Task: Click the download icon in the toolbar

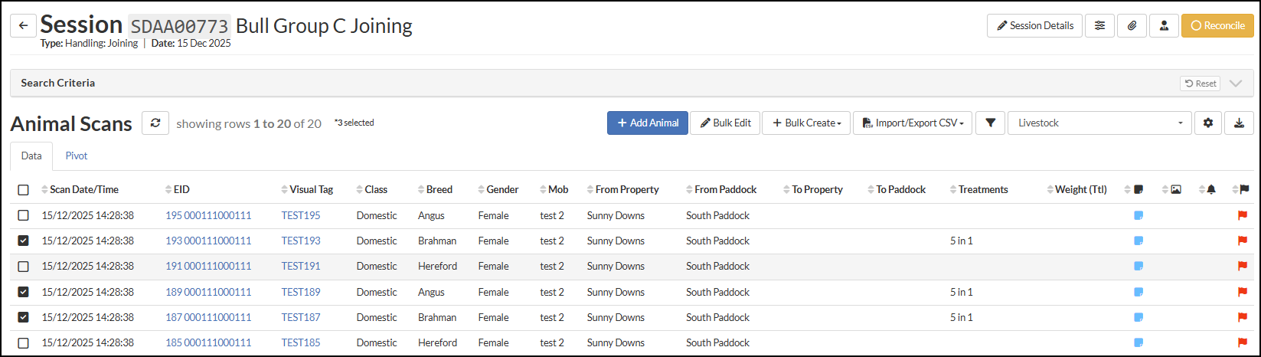Action: (1239, 123)
